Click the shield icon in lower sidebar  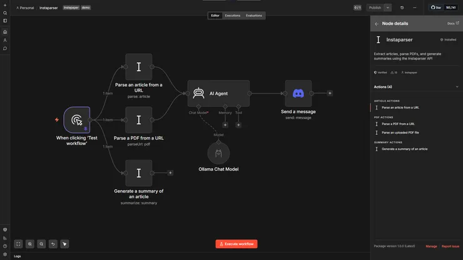pos(5,229)
